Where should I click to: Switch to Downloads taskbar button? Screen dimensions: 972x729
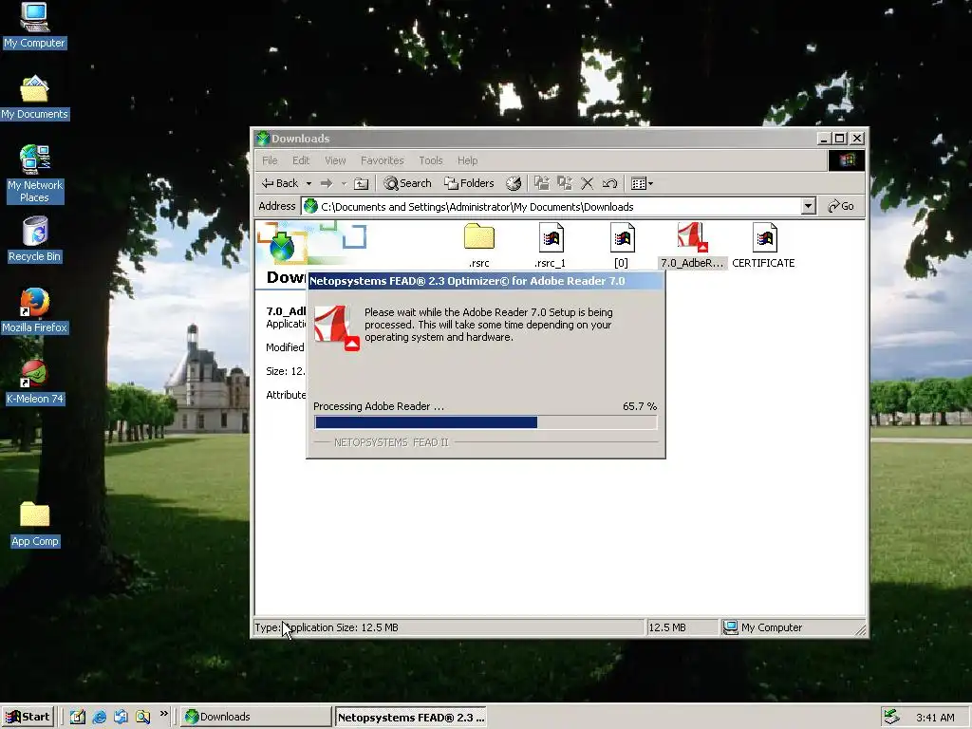(256, 717)
